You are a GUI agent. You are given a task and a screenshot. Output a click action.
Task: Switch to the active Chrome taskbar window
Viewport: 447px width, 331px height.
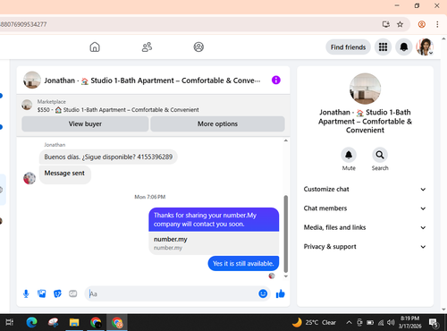(x=117, y=322)
